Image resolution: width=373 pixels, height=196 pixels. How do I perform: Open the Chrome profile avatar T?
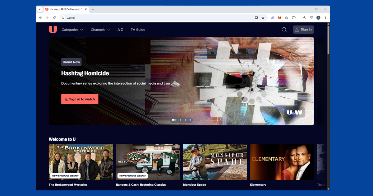coord(318,18)
